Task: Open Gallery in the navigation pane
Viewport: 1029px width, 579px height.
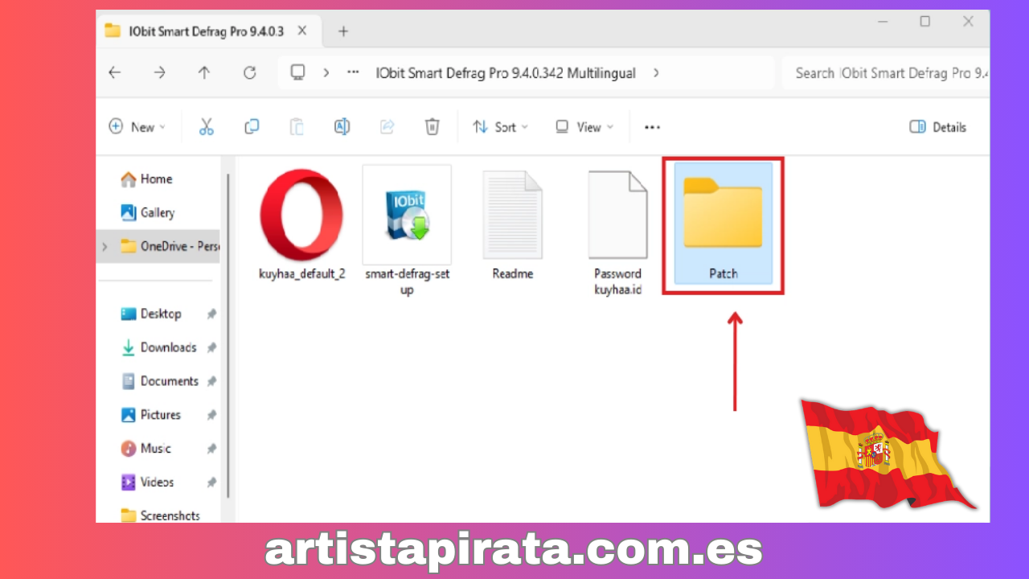Action: 147,212
